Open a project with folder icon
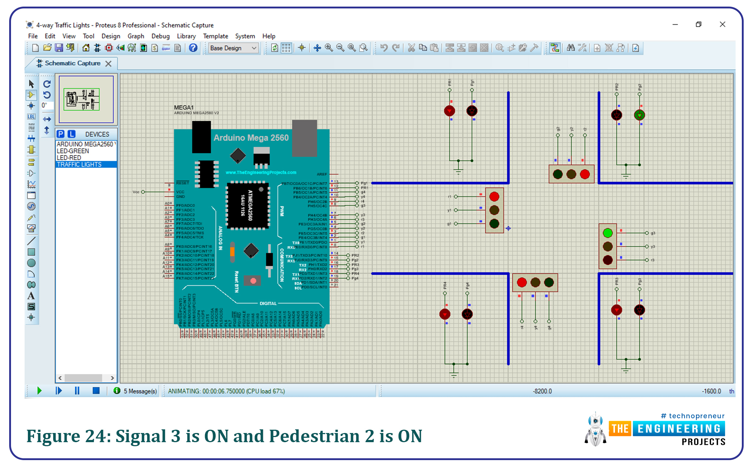 47,48
